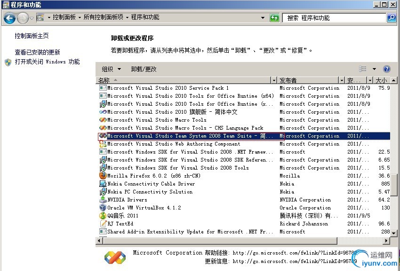Click the blue help question mark icon
The image size is (400, 271).
click(x=386, y=69)
